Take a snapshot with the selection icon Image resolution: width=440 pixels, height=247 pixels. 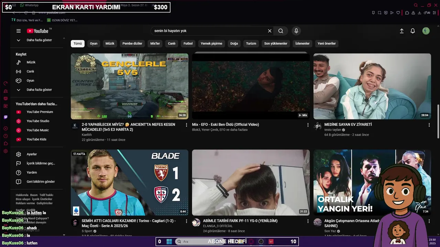379,13
